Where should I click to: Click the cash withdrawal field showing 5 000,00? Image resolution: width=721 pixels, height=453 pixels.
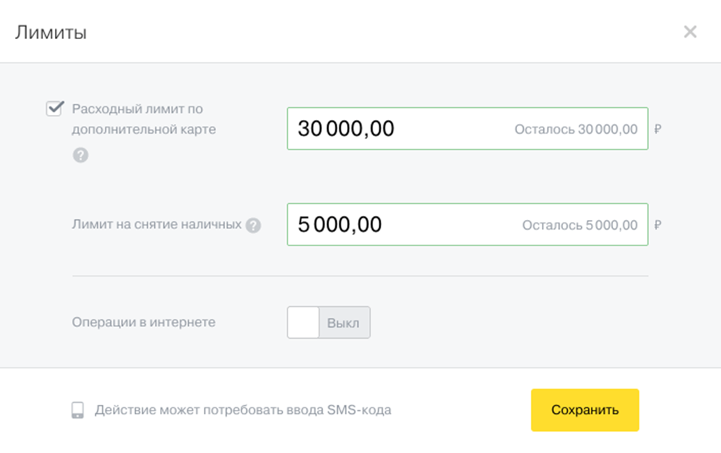[x=467, y=224]
